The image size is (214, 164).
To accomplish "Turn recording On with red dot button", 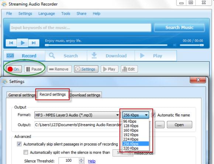I will [x=14, y=69].
